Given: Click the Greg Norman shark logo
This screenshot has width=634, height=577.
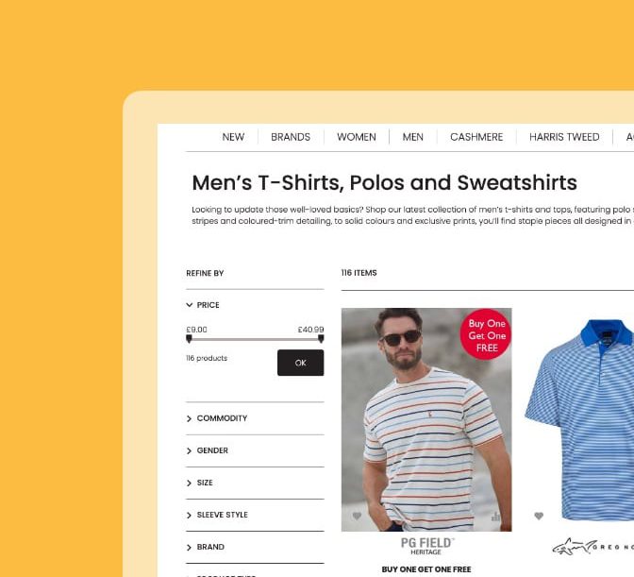Looking at the screenshot, I should point(592,547).
